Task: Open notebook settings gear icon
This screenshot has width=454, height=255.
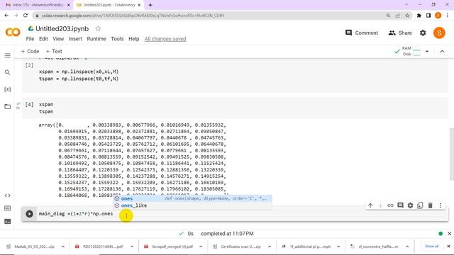Action: pos(423,33)
